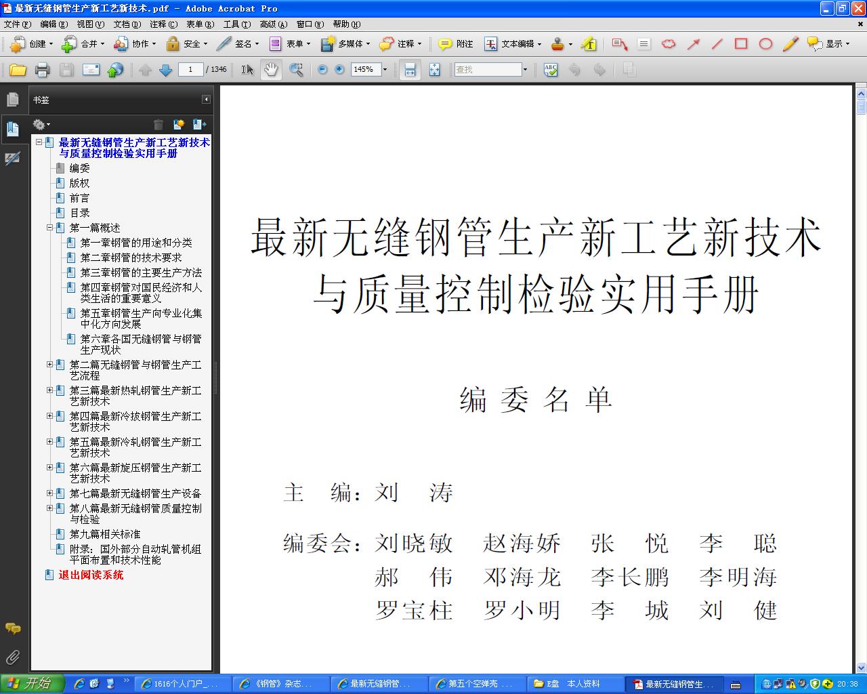This screenshot has height=694, width=867.
Task: Open the zoom percentage dropdown arrow
Action: tap(385, 70)
